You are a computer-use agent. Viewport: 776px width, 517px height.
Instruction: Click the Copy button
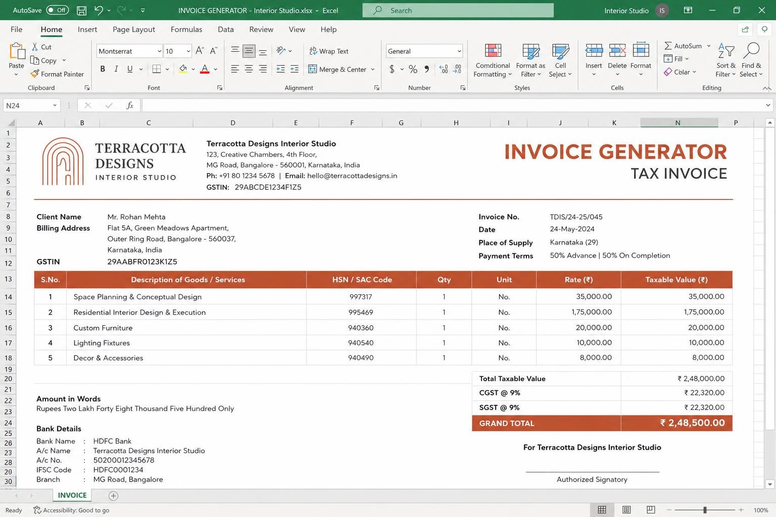tap(43, 60)
